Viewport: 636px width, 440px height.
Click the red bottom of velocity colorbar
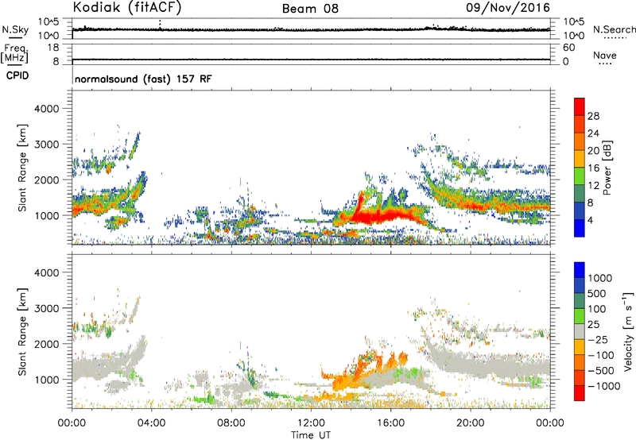[580, 393]
